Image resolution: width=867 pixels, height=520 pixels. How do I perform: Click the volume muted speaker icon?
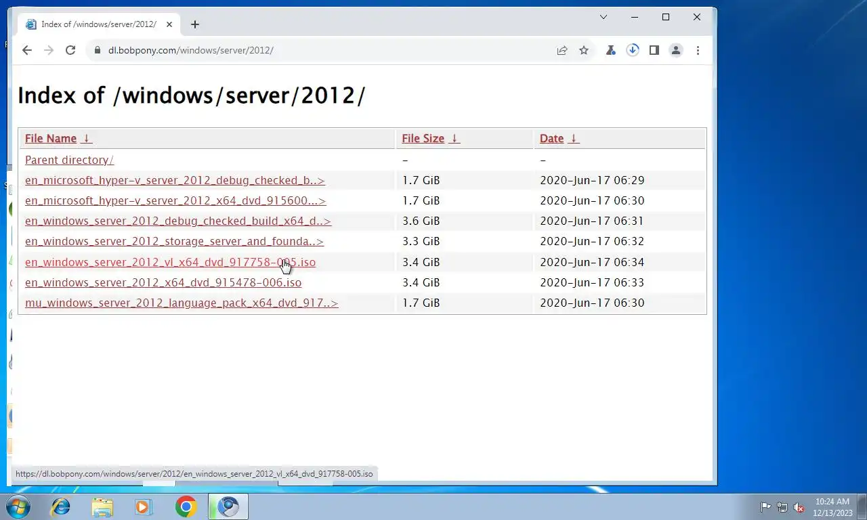click(799, 507)
